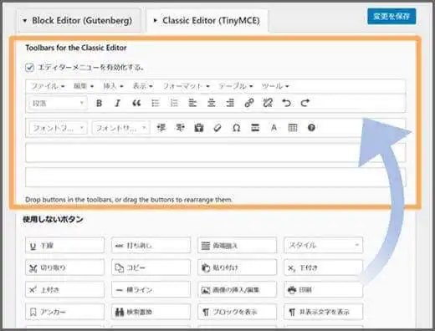This screenshot has height=331, width=435.
Task: Open the 表示 menu
Action: pyautogui.click(x=142, y=86)
